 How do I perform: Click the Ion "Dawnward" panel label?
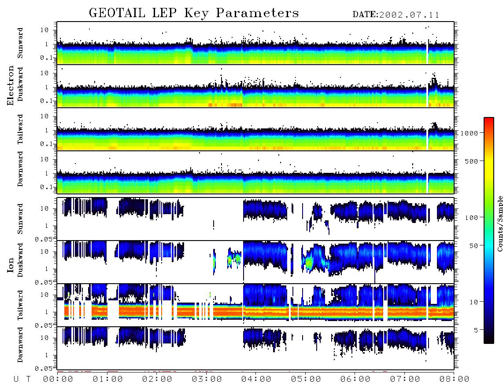coord(20,345)
